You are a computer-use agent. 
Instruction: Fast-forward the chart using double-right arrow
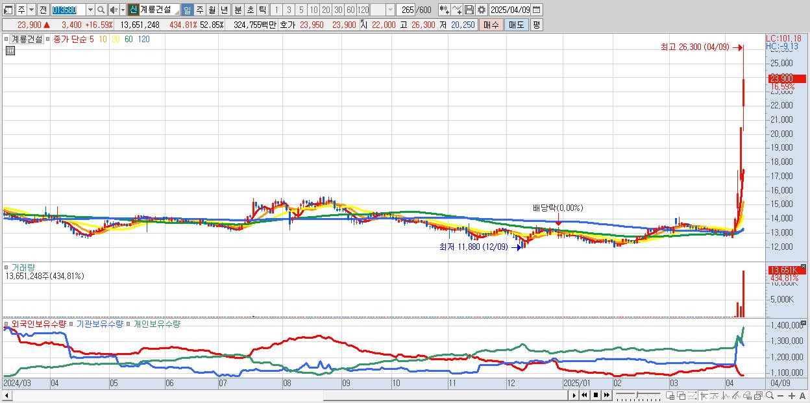click(x=607, y=395)
